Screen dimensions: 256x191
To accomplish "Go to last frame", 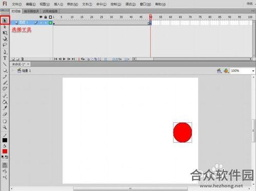I will click(x=73, y=59).
